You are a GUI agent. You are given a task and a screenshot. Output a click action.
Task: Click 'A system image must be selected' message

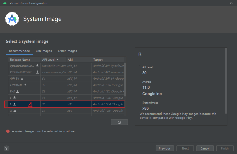pyautogui.click(x=43, y=131)
